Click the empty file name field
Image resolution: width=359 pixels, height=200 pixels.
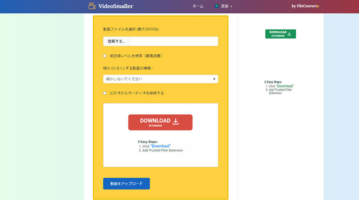[174, 41]
